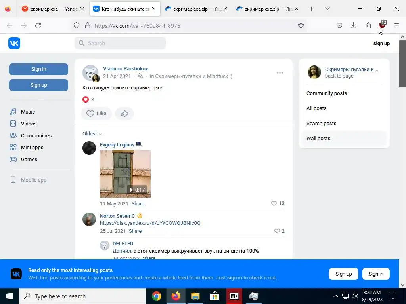
Task: Click Sign in in the blue banner
Action: (x=376, y=274)
